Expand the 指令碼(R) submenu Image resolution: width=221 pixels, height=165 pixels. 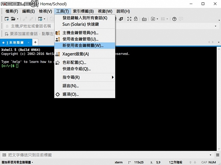(85, 77)
